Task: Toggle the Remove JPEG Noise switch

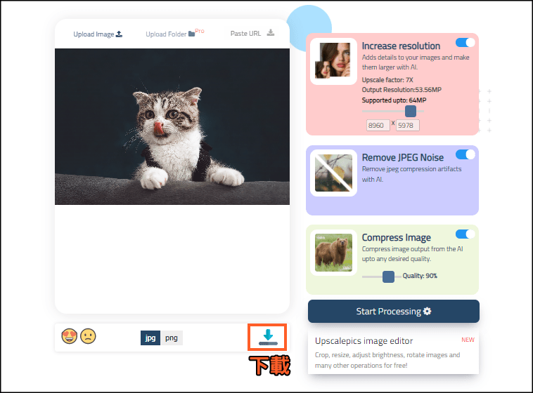Action: click(465, 154)
